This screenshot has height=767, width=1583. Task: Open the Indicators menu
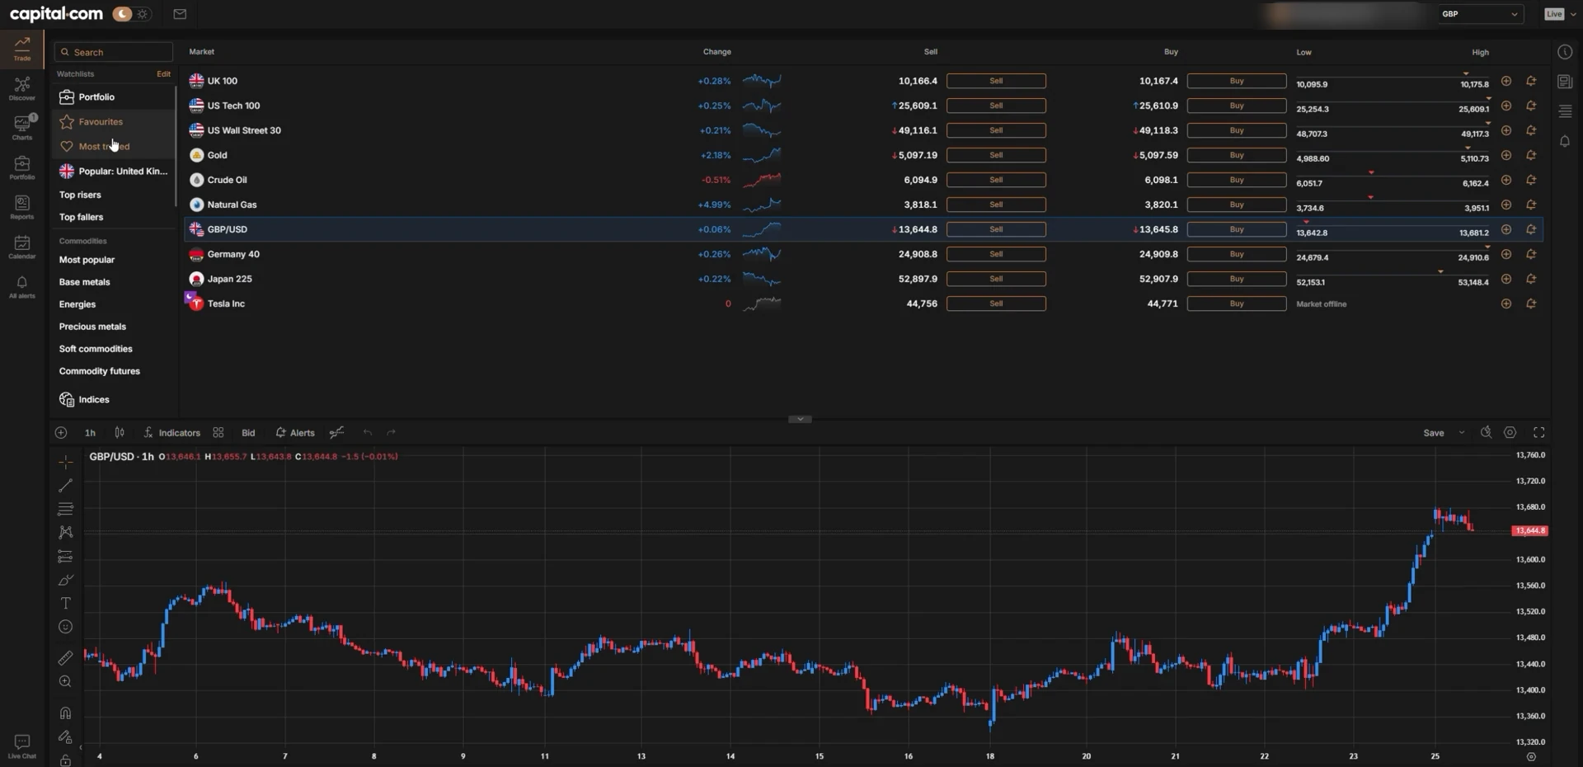[x=171, y=433]
